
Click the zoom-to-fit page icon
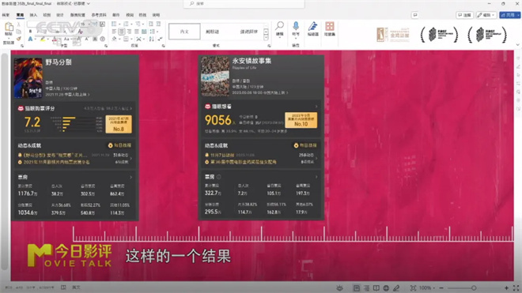tap(413, 288)
